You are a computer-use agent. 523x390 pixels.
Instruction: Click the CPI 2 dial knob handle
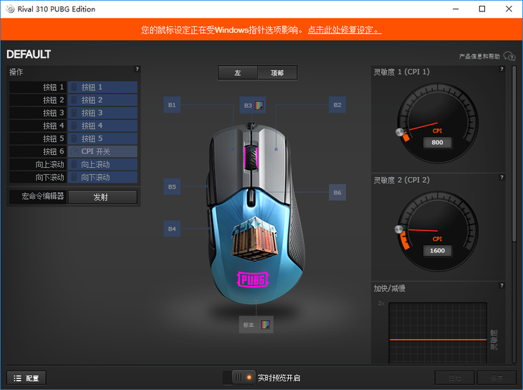(399, 229)
